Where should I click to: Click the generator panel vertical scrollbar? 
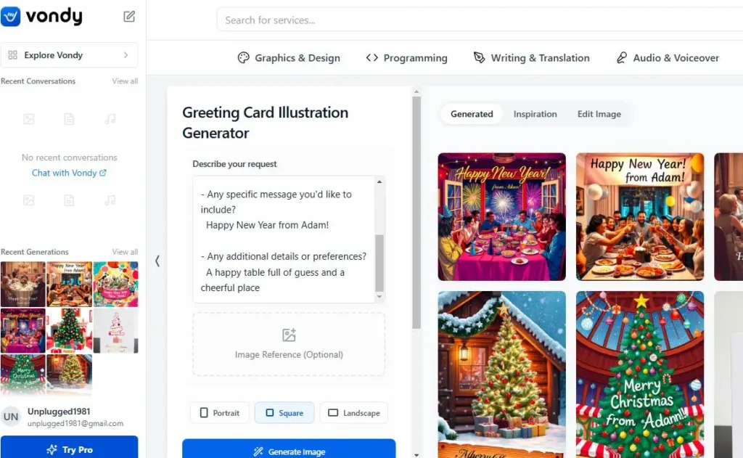[x=416, y=213]
